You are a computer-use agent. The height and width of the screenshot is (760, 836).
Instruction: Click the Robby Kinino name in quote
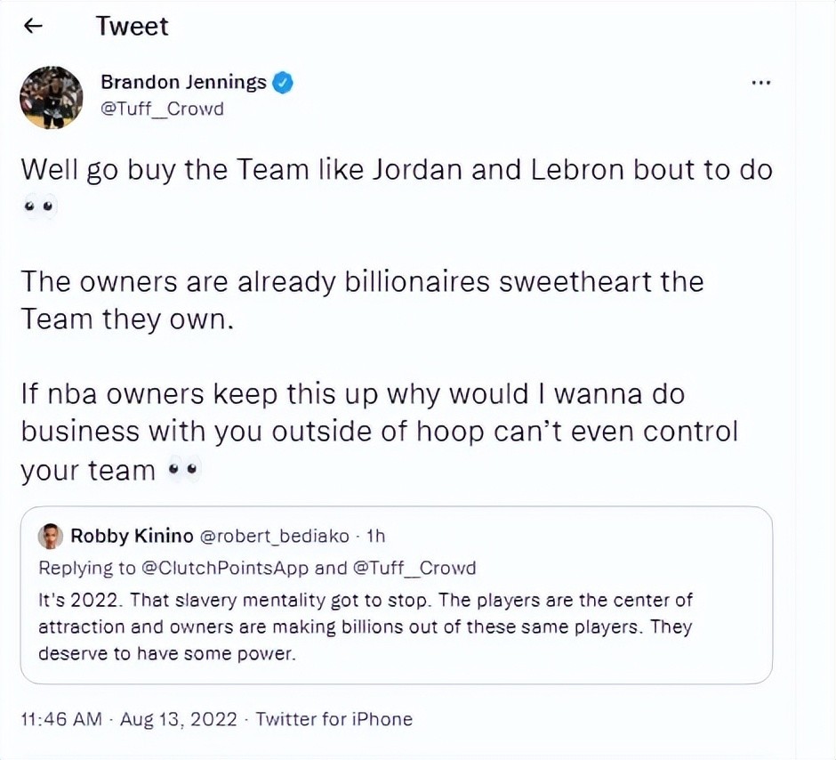[133, 536]
